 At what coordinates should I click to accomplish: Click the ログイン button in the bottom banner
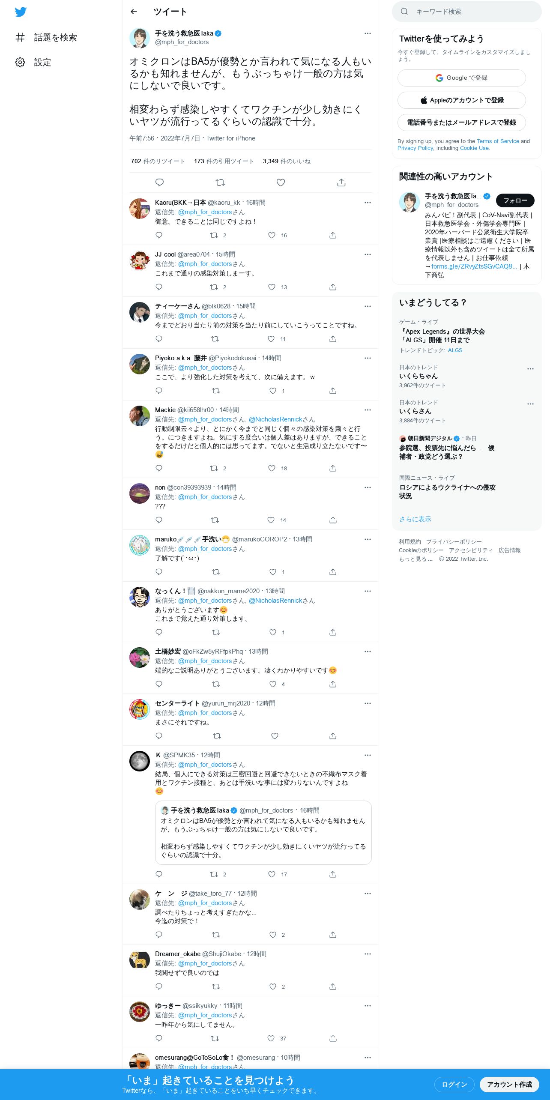[454, 1085]
